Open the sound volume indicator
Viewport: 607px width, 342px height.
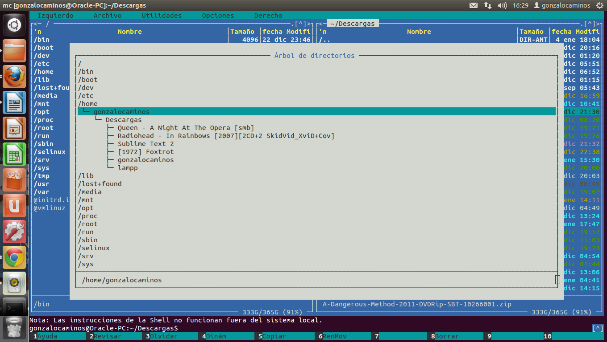pyautogui.click(x=502, y=5)
